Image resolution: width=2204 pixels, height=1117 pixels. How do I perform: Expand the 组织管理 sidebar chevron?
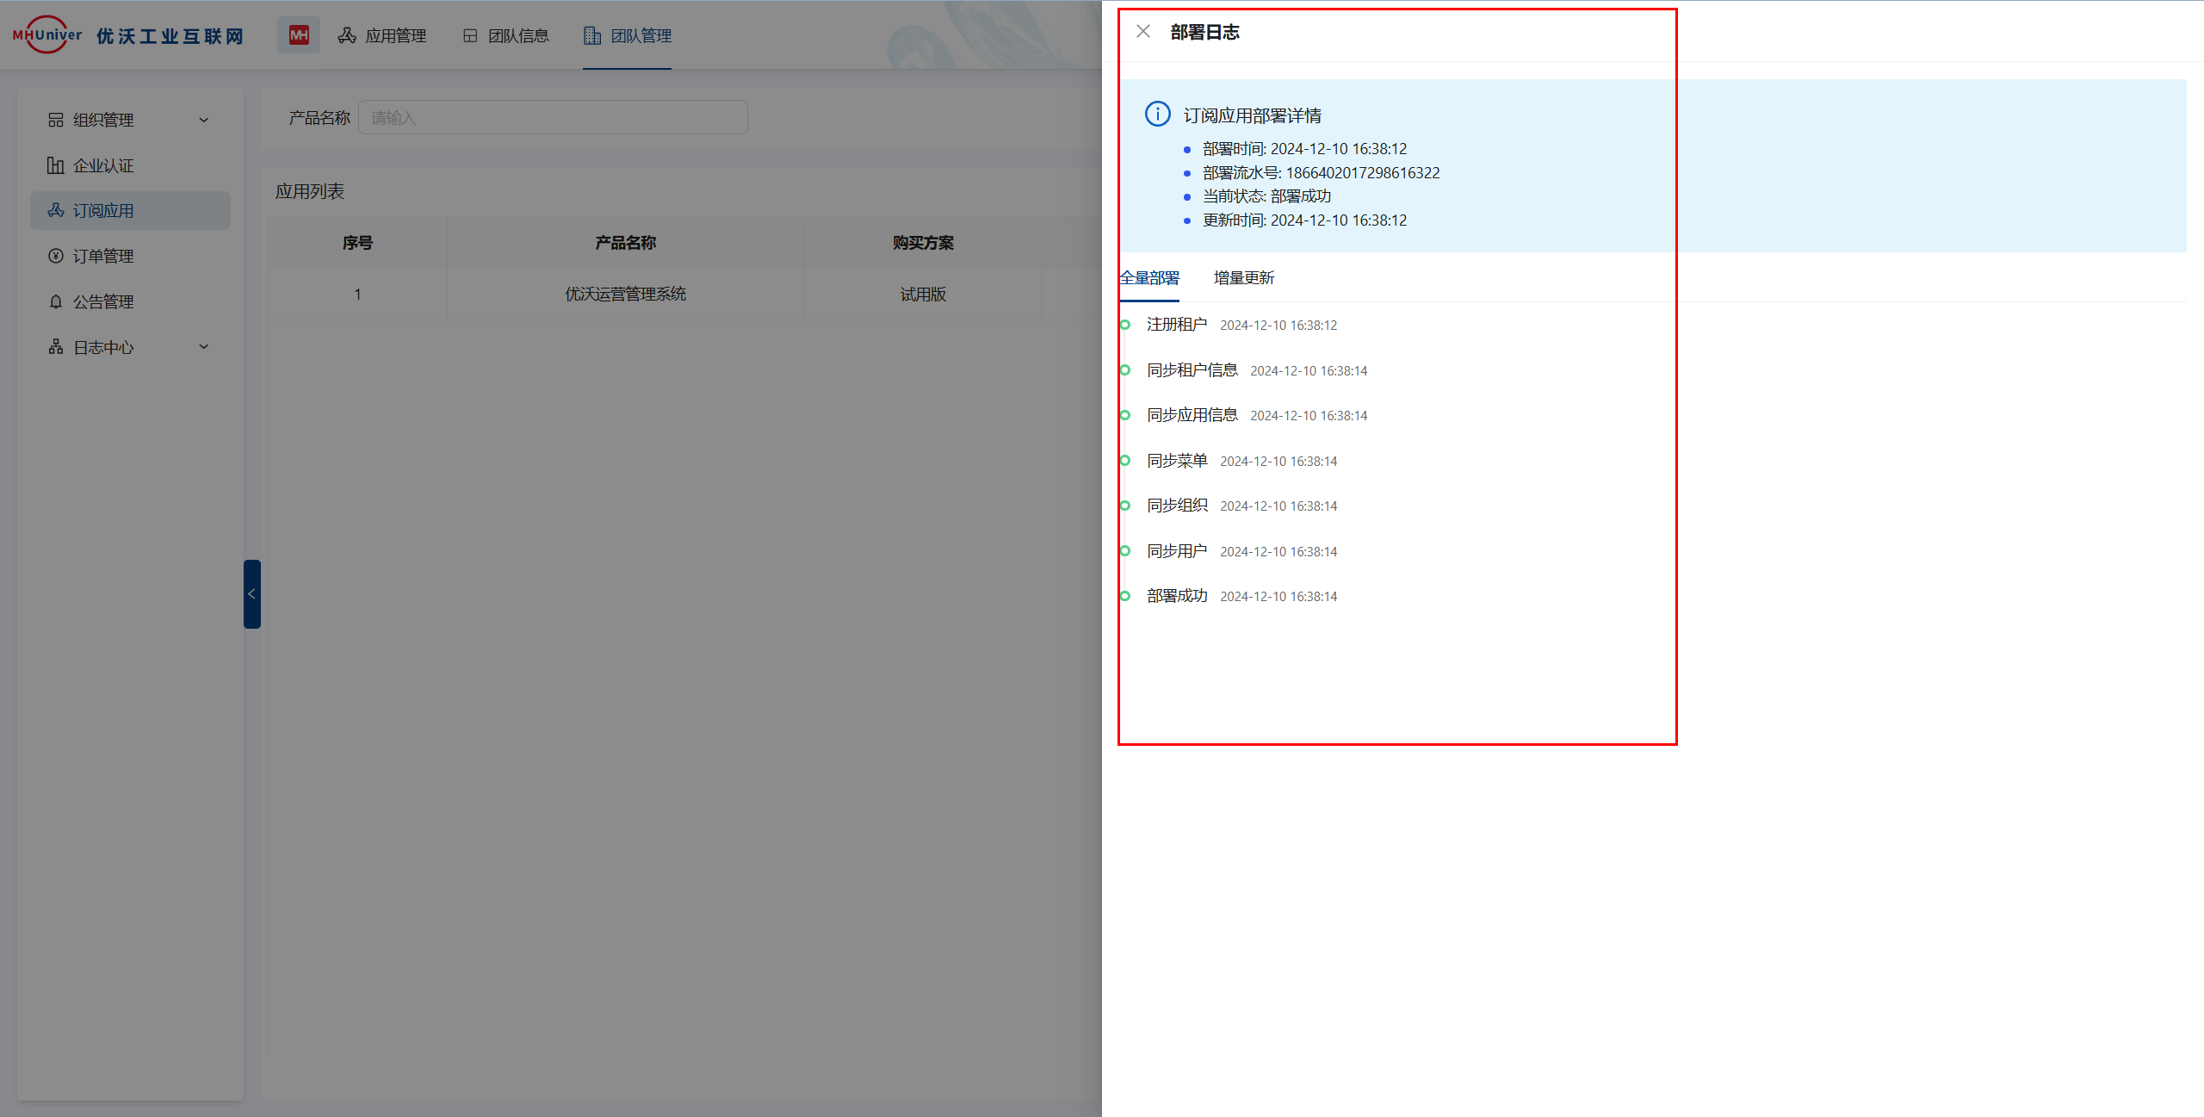[x=204, y=120]
